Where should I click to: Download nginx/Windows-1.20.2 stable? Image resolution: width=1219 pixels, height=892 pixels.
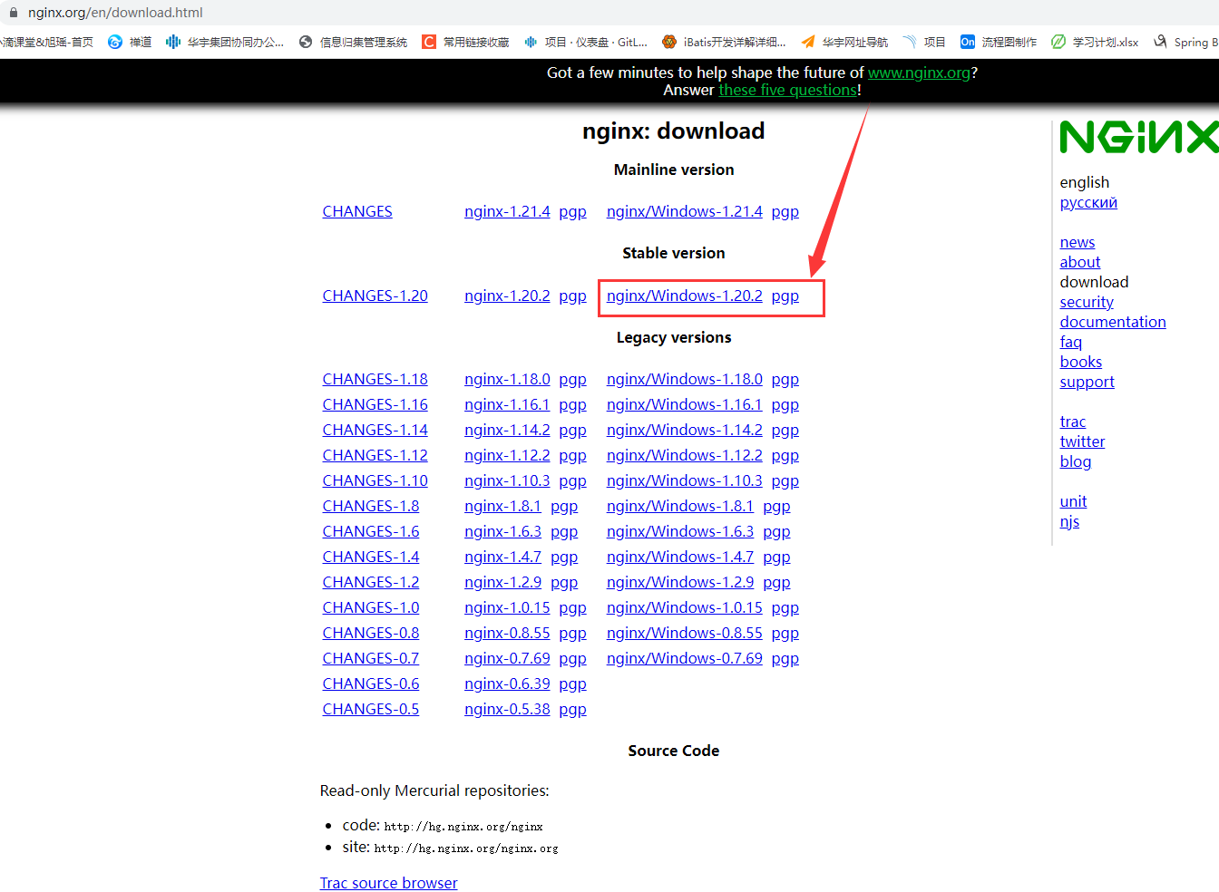coord(685,296)
